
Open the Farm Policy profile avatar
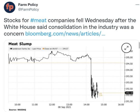tap(9, 7)
